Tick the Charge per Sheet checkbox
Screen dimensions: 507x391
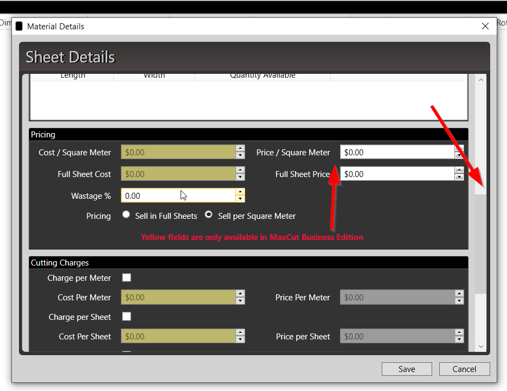(126, 317)
